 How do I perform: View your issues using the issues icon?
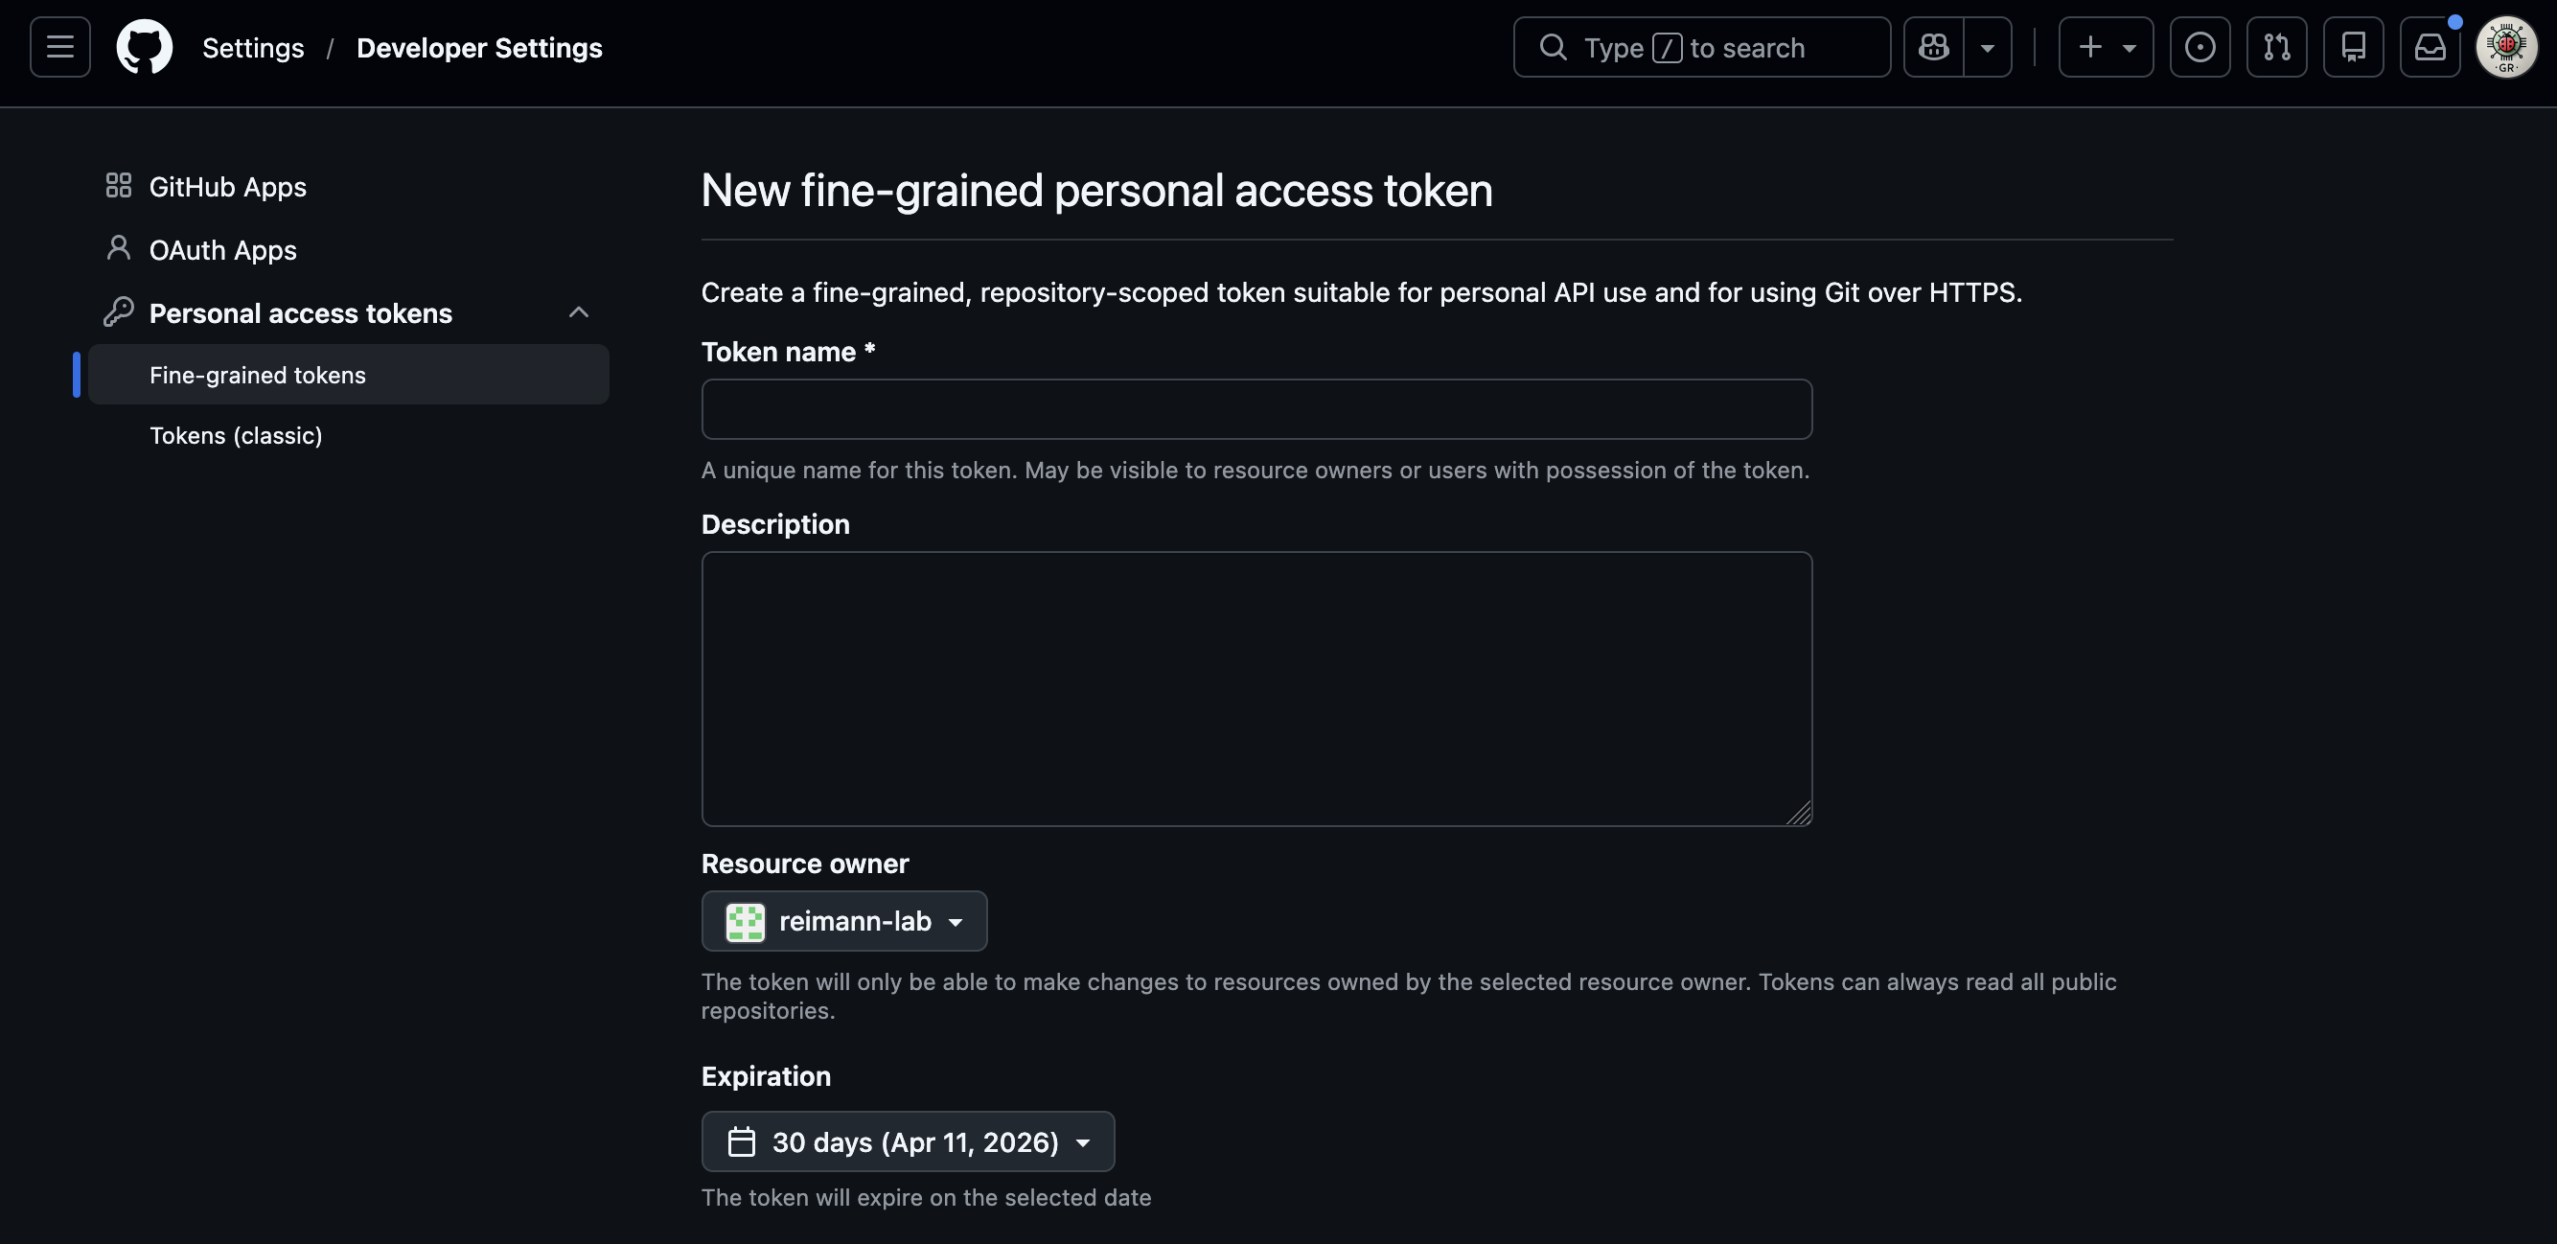(x=2200, y=47)
